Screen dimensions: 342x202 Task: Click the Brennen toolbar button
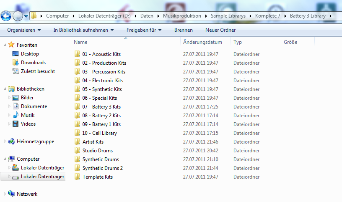tap(184, 30)
